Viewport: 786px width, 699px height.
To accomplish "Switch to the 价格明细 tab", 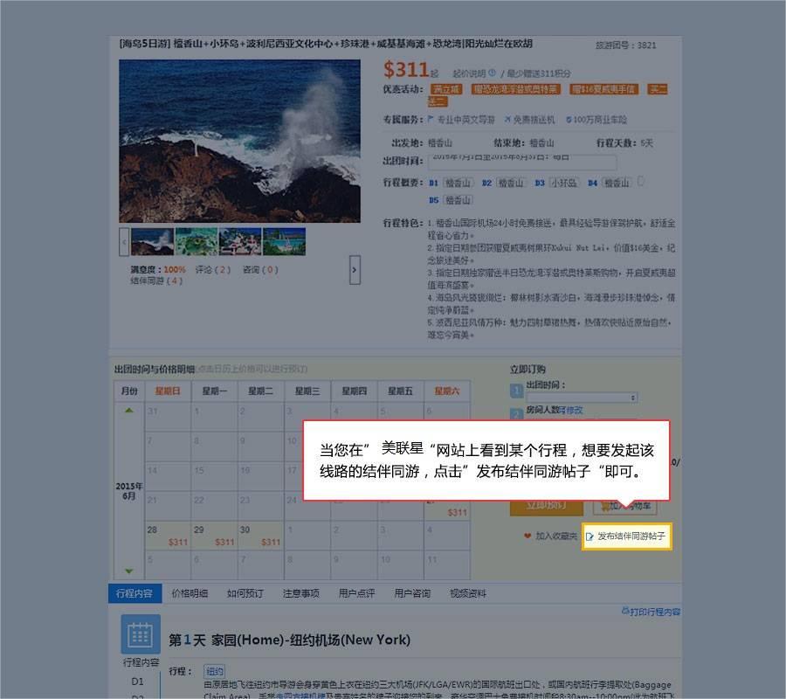I will tap(190, 593).
